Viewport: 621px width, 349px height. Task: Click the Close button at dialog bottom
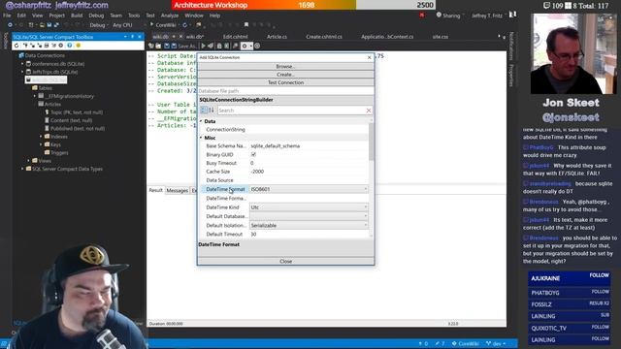click(x=285, y=261)
